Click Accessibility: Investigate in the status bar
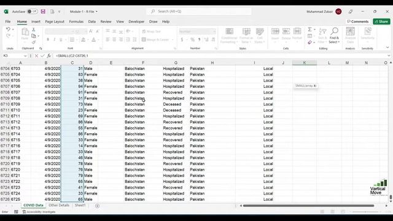This screenshot has height=221, width=393. click(39, 212)
